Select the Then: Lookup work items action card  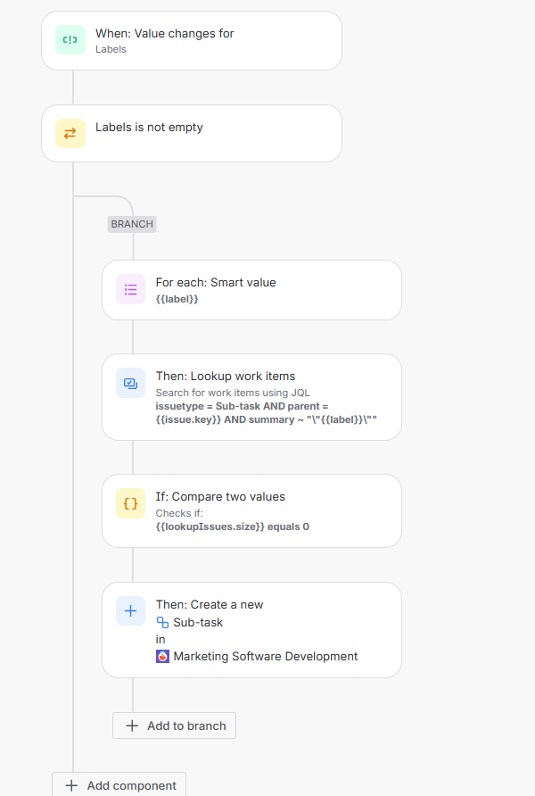pyautogui.click(x=253, y=396)
